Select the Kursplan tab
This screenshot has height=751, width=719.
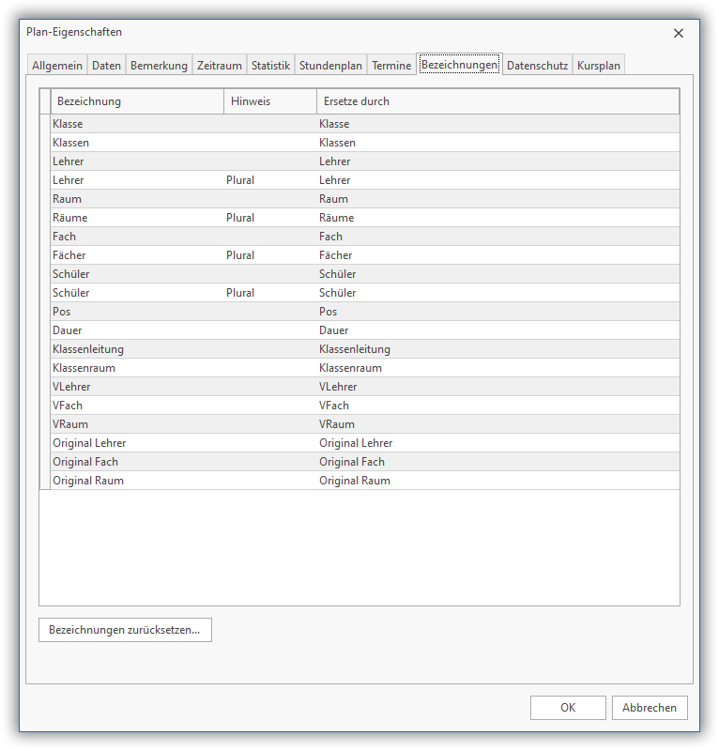coord(599,66)
